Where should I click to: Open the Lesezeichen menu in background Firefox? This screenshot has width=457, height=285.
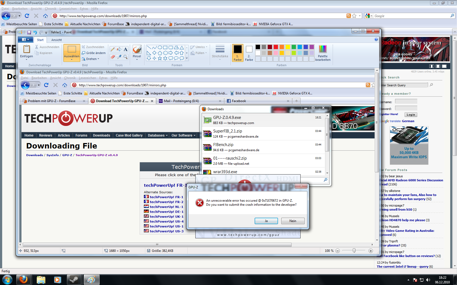tap(68, 9)
